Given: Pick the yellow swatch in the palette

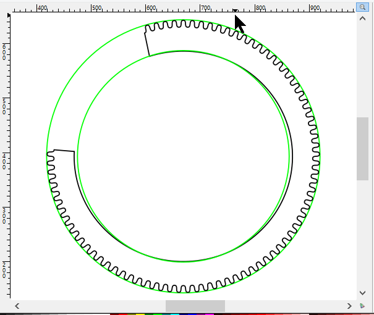Looking at the screenshot, I should coord(140,314).
